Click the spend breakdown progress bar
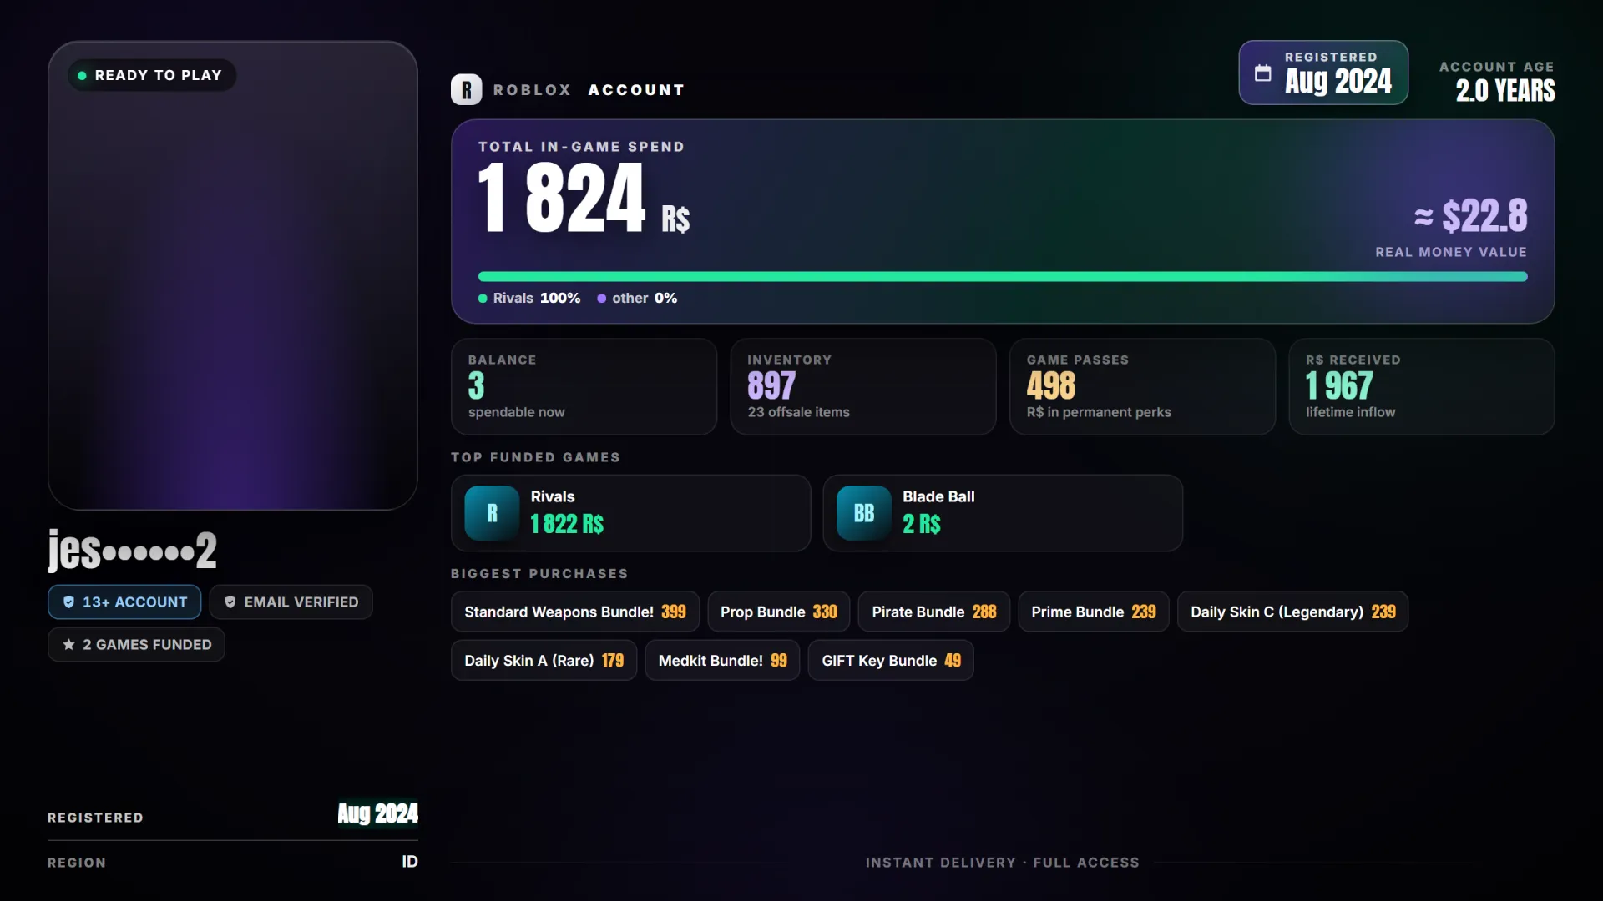This screenshot has height=901, width=1603. [x=1003, y=277]
